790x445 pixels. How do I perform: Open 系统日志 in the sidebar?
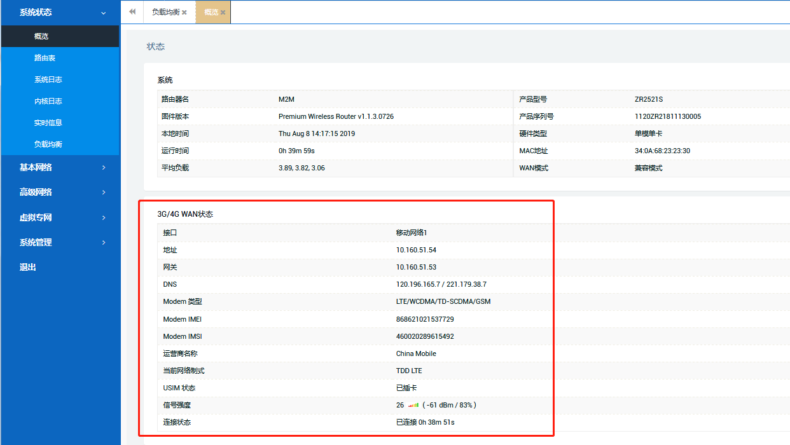click(x=48, y=79)
